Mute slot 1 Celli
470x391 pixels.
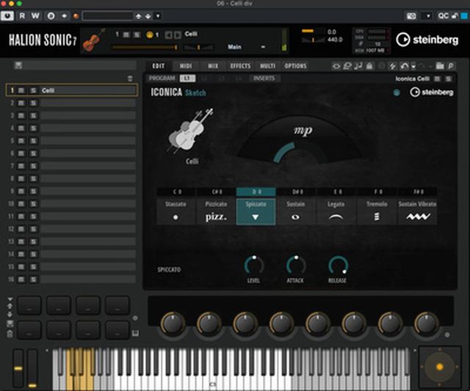(21, 90)
